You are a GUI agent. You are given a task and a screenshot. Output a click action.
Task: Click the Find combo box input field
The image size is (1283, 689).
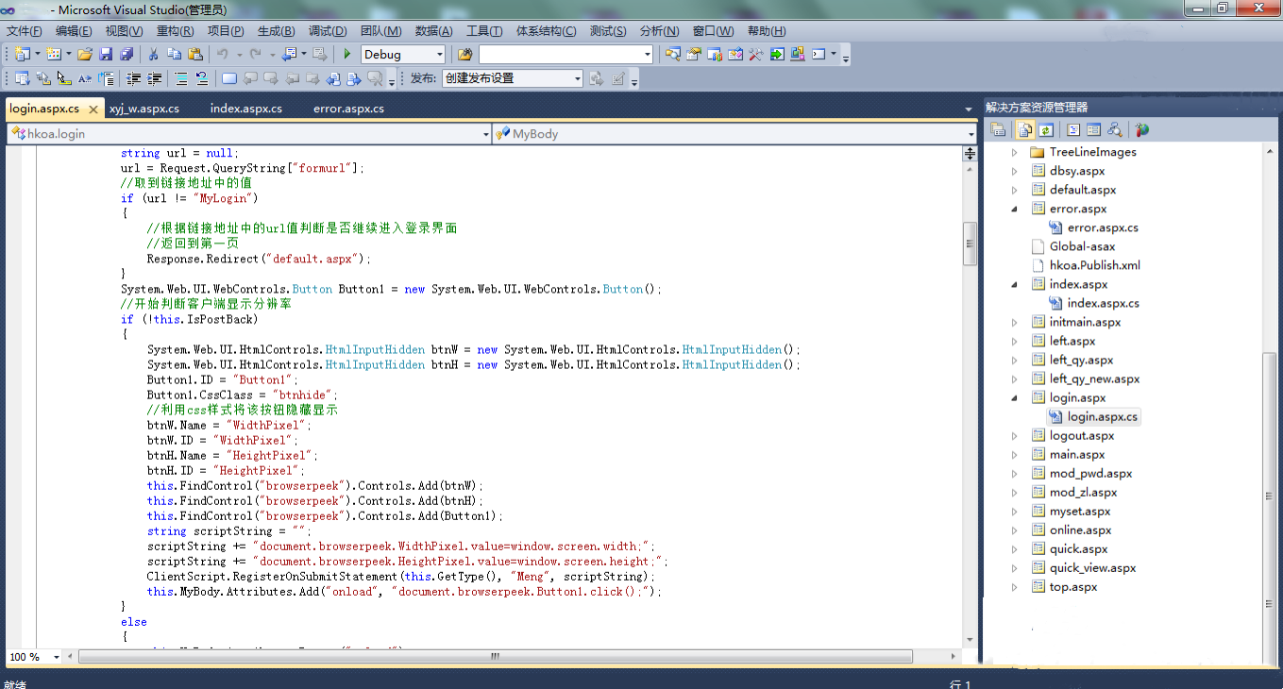[x=566, y=54]
